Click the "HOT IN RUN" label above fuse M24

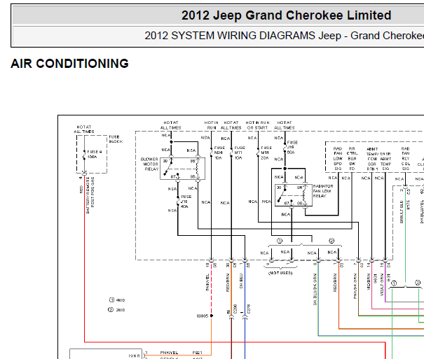(x=211, y=125)
